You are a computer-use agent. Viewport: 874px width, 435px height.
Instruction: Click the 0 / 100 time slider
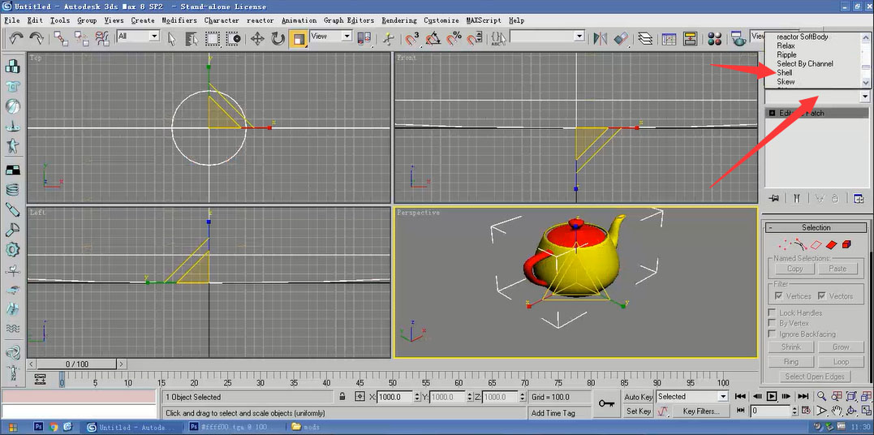(x=78, y=364)
